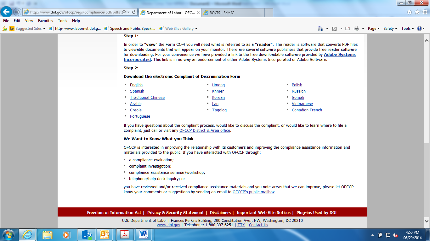Refresh the page from the address bar
430x241 pixels.
[x=134, y=12]
